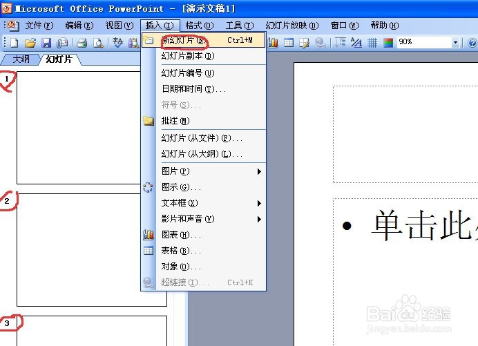Open the 文件(F) menu
The image size is (478, 346).
pyautogui.click(x=39, y=26)
